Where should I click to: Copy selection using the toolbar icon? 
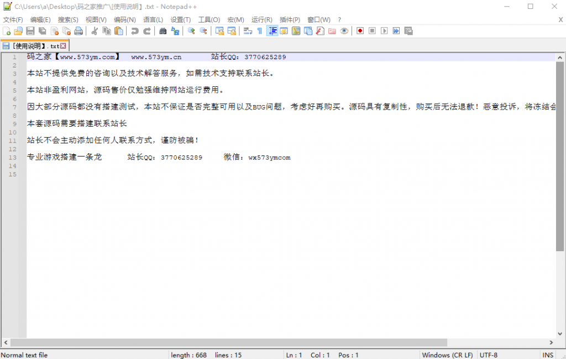[x=107, y=31]
